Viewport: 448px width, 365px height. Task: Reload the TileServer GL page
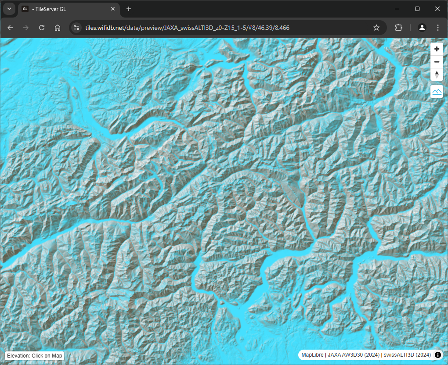tap(42, 28)
